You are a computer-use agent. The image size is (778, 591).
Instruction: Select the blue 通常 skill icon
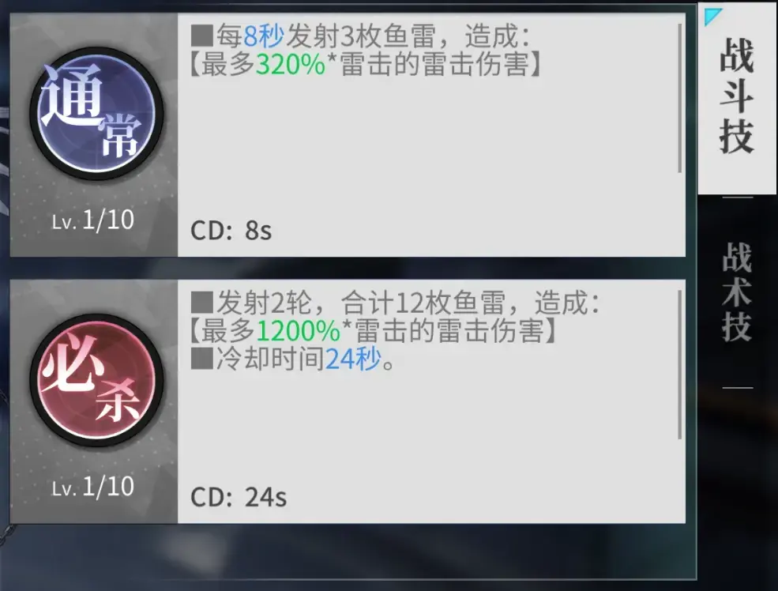96,114
